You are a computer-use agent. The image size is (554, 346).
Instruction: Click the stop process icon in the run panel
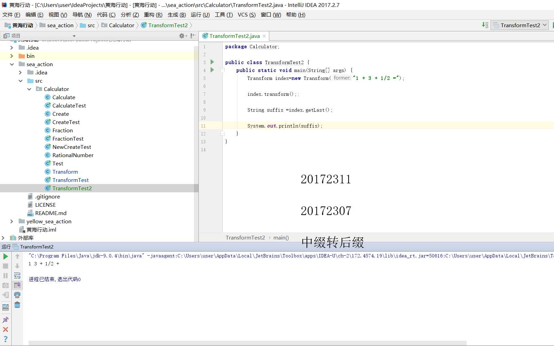click(6, 266)
